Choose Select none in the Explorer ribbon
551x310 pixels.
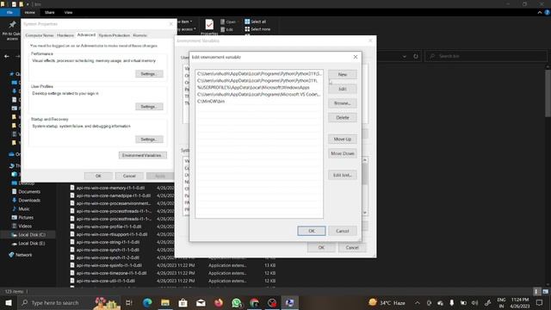point(257,29)
